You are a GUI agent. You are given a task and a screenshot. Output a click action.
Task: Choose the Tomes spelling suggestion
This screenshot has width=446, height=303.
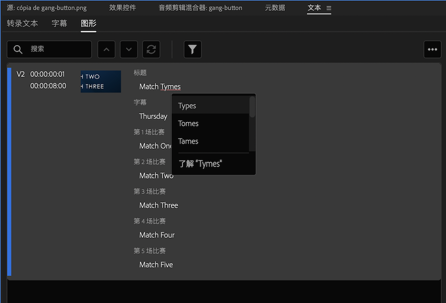tap(210, 124)
